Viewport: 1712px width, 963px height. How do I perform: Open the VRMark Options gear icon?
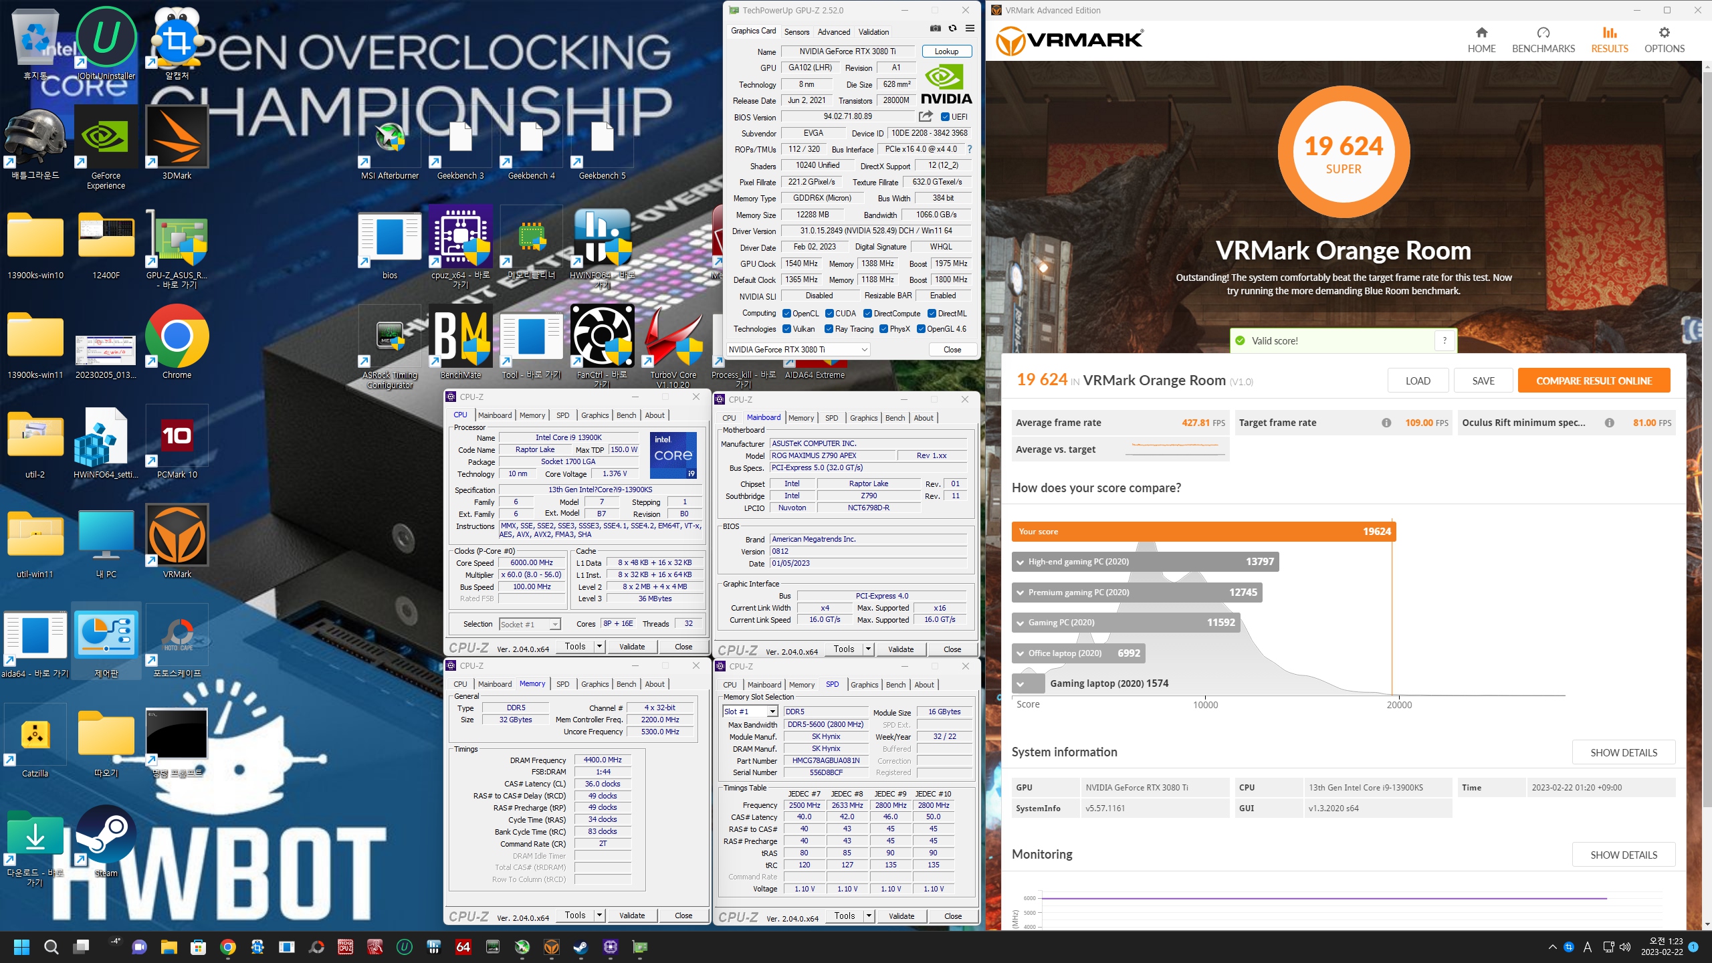tap(1665, 33)
